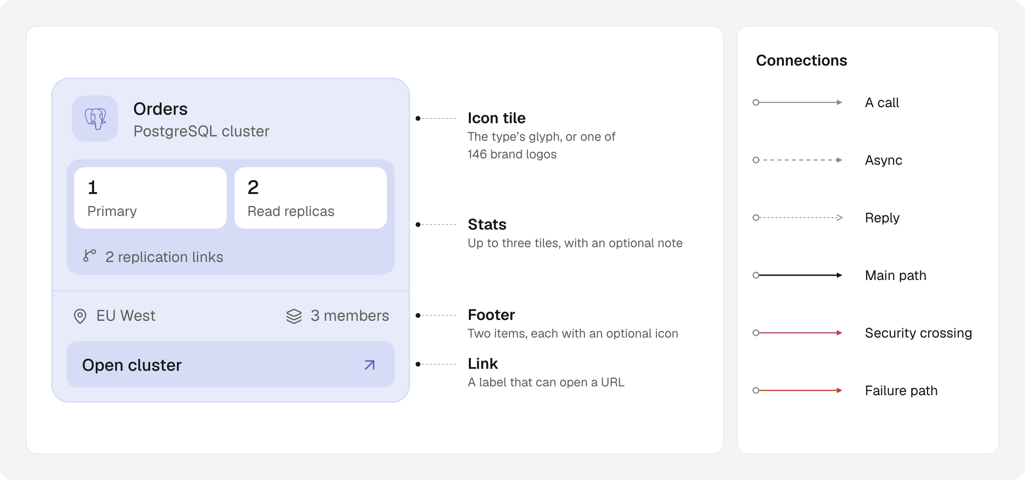Click the Security crossing legend label
The image size is (1025, 480).
(x=918, y=333)
